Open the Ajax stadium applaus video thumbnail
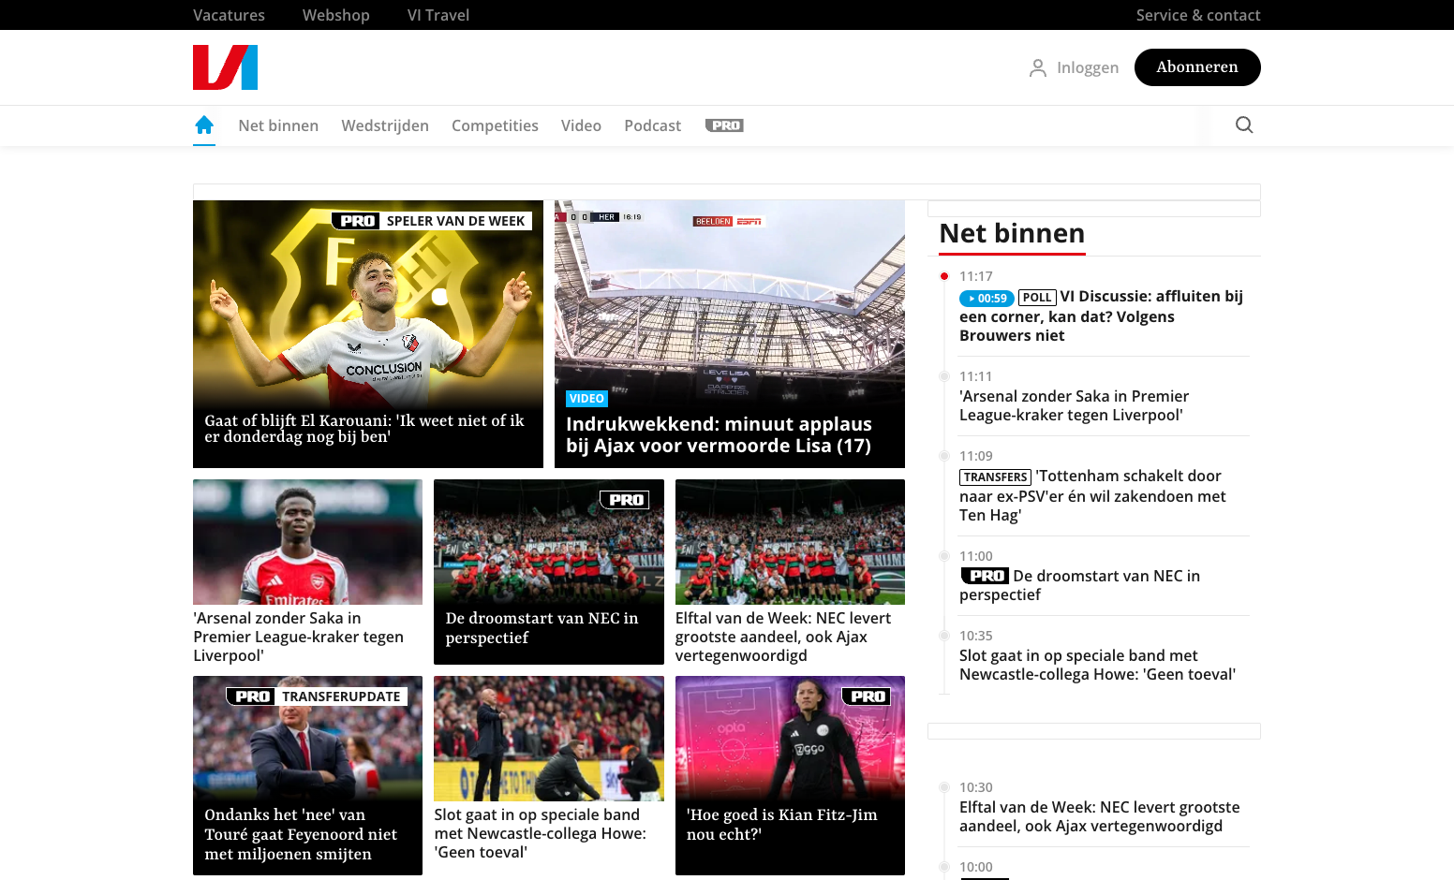Screen dimensions: 1454x880 [730, 334]
